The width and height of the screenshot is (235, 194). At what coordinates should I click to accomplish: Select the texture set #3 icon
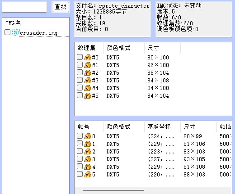tap(88, 80)
